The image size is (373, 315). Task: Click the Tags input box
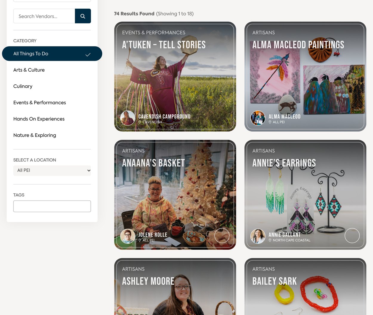pos(52,206)
